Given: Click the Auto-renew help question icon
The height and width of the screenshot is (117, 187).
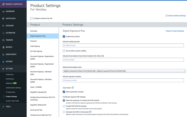Looking at the screenshot, I should click(x=73, y=88).
